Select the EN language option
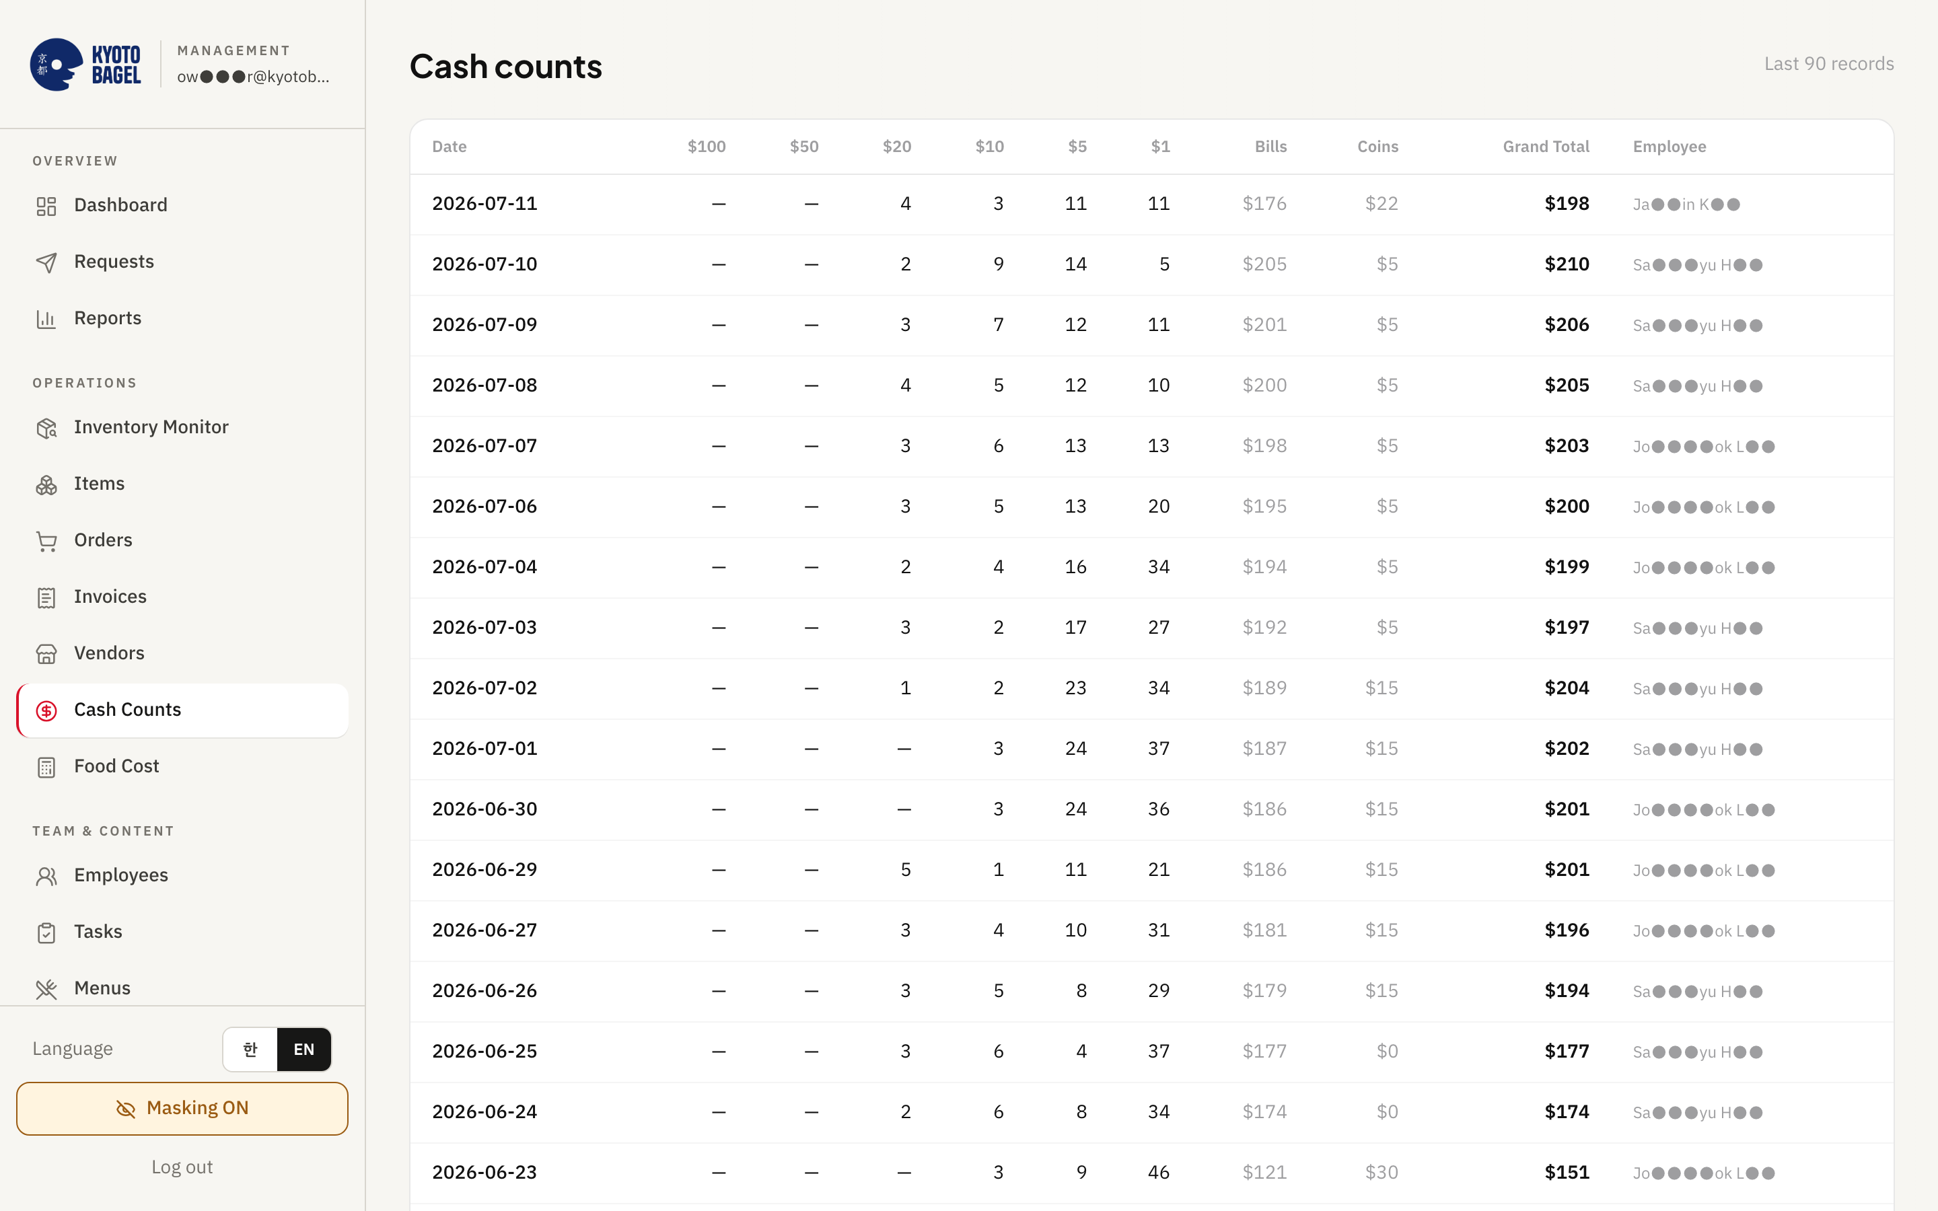This screenshot has height=1211, width=1938. point(303,1050)
